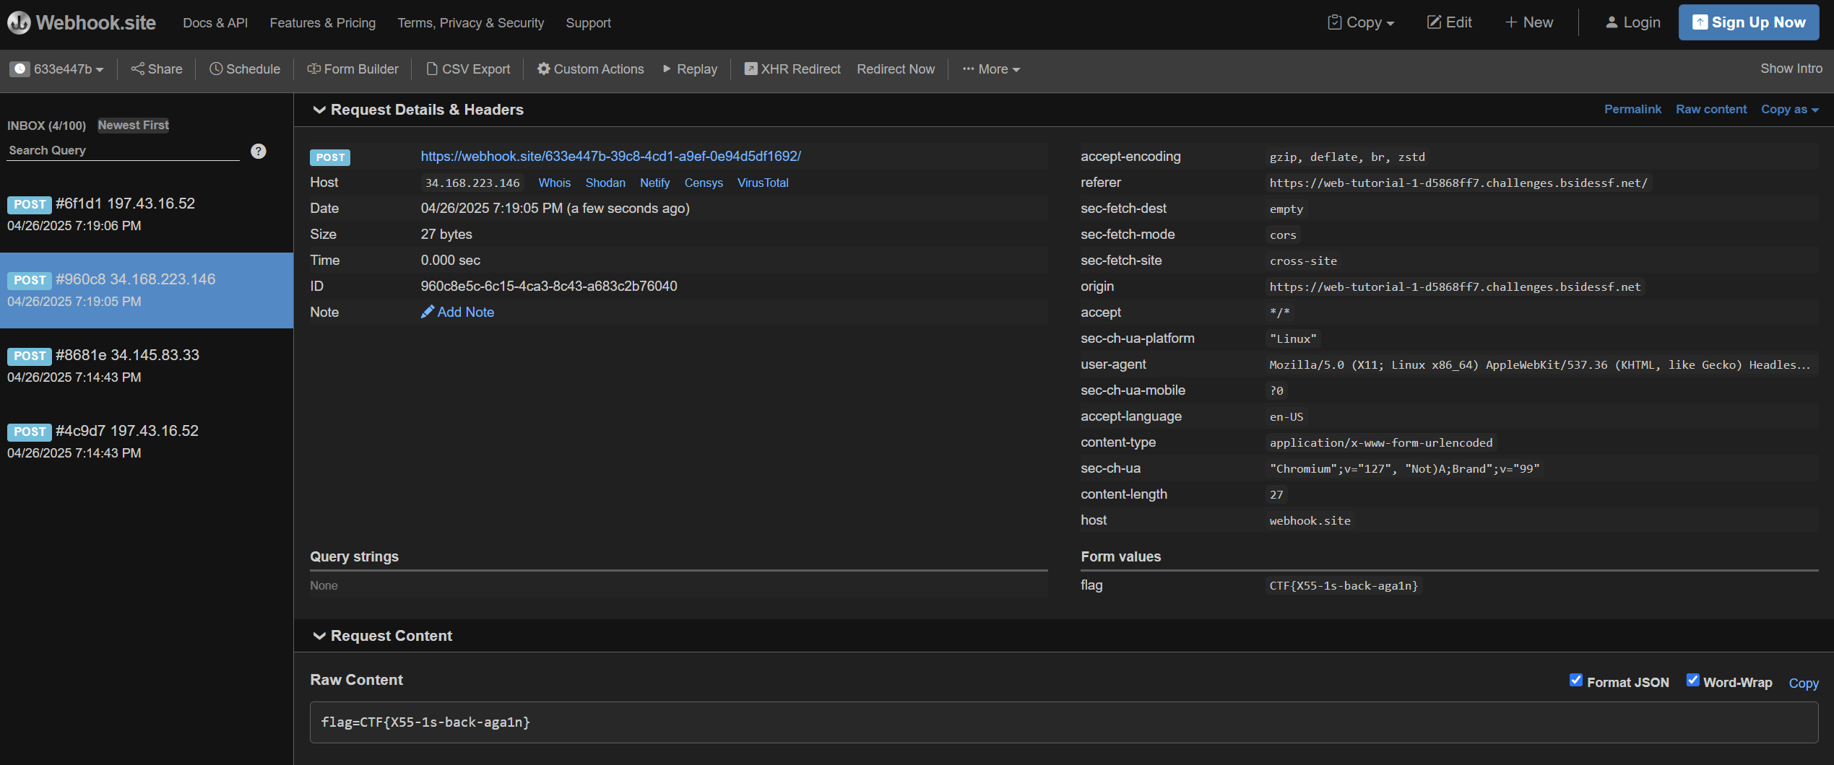Screen dimensions: 1834x765
Task: Click the POST method badge in details
Action: click(x=330, y=157)
